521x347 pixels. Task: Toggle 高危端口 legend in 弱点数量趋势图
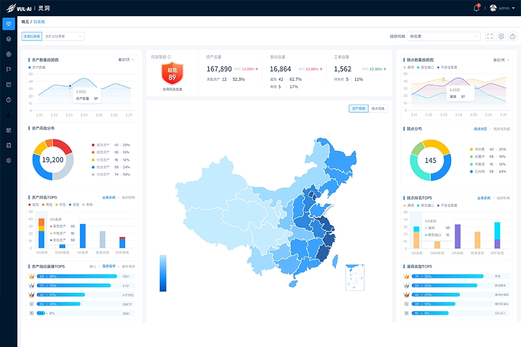coord(425,68)
